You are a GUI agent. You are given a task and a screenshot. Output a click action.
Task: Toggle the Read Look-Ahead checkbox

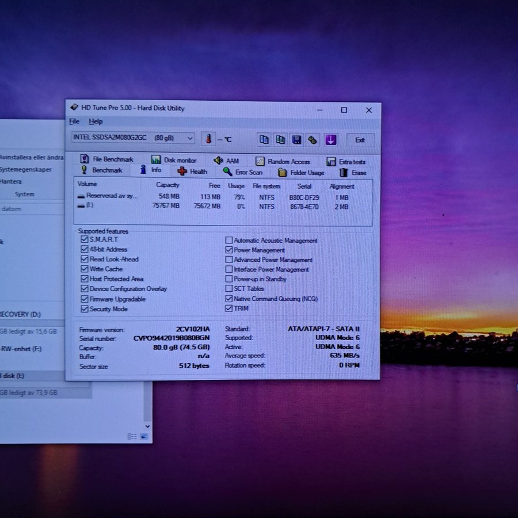[85, 259]
